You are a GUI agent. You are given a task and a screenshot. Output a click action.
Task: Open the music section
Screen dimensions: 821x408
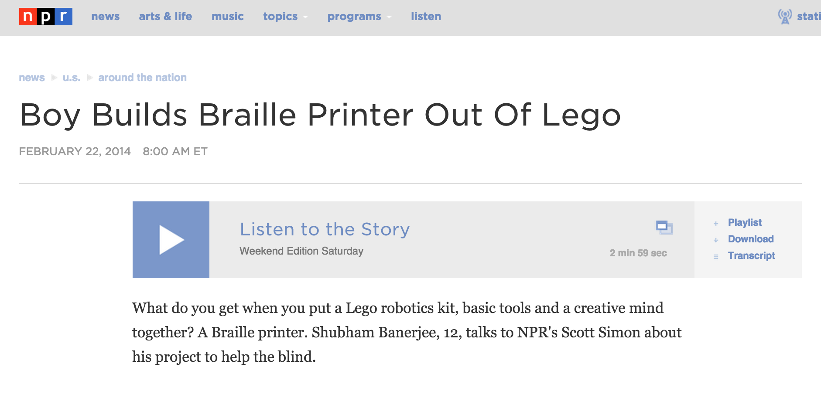pyautogui.click(x=228, y=17)
